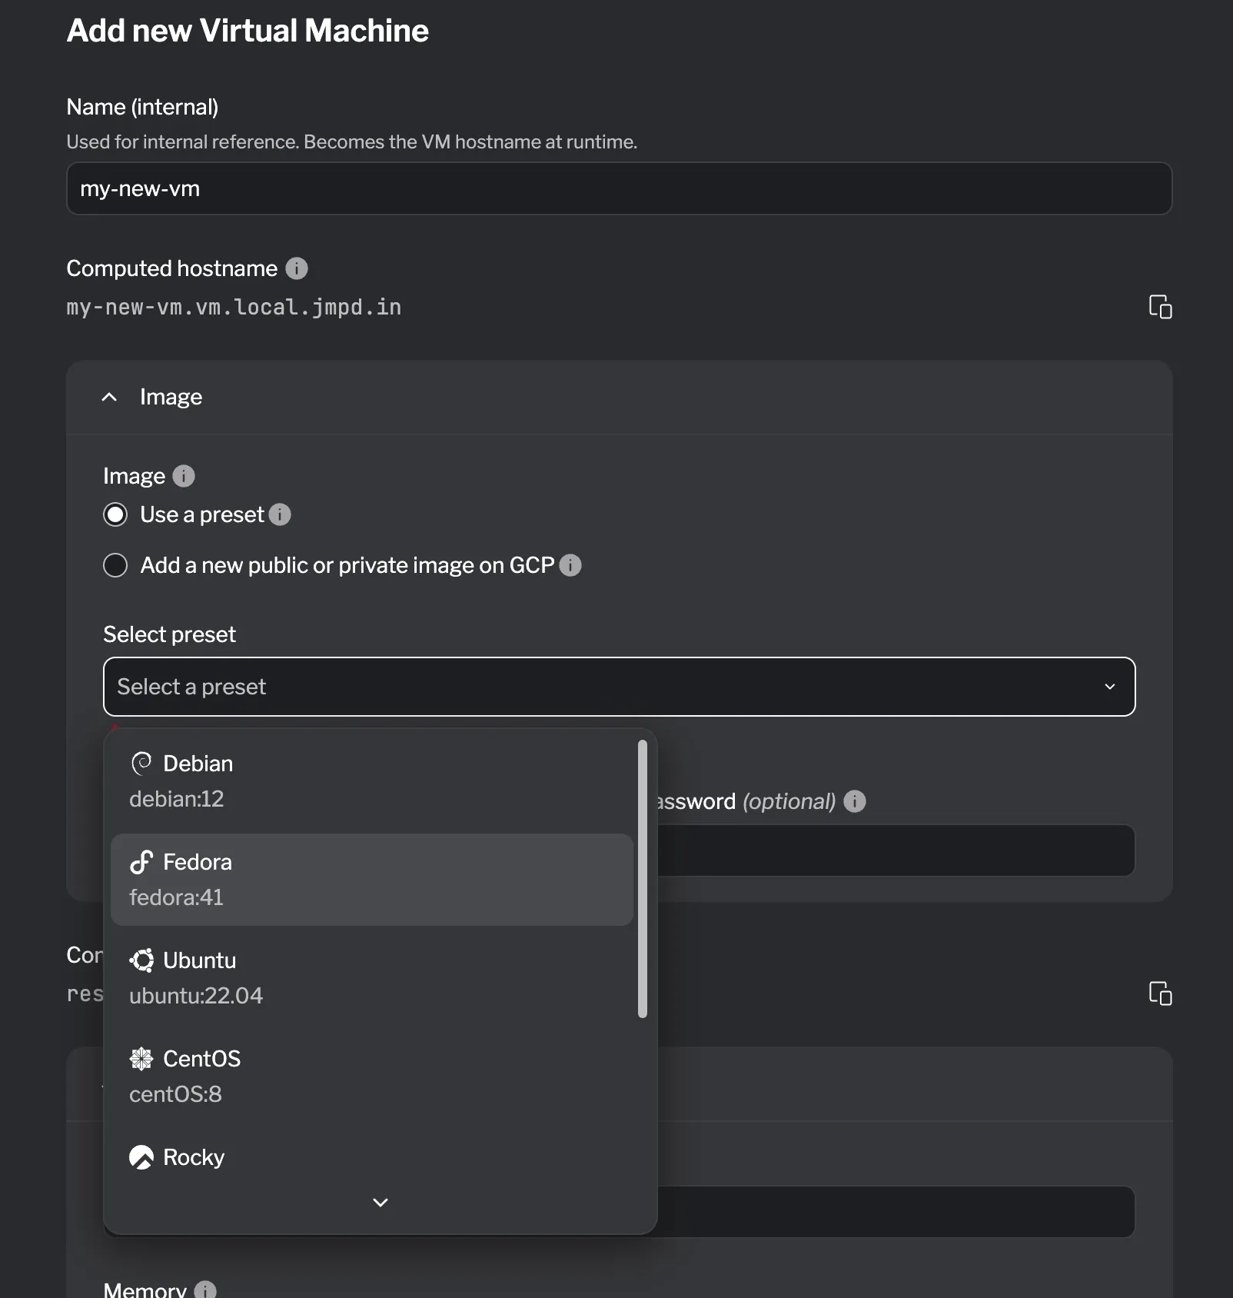Viewport: 1233px width, 1298px height.
Task: Open info icon next to Memory label
Action: [205, 1290]
